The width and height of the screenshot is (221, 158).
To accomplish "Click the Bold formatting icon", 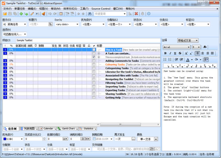I will coord(165,53).
